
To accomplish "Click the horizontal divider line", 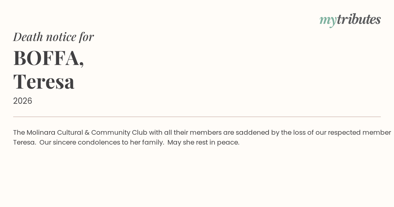I will pyautogui.click(x=197, y=117).
